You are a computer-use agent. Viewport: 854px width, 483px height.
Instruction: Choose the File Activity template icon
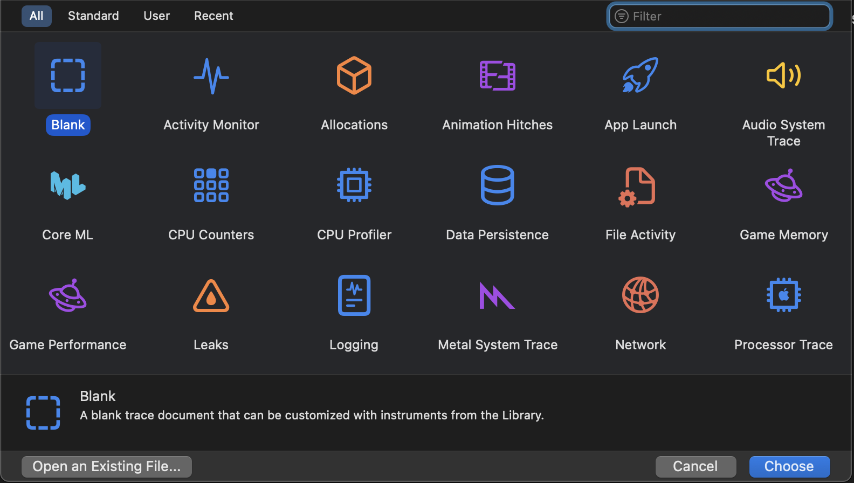(640, 186)
